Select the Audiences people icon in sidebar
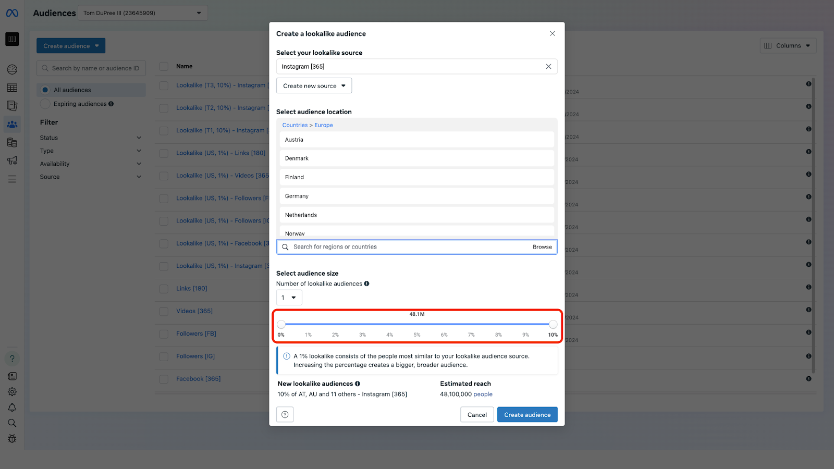This screenshot has width=834, height=469. 12,124
